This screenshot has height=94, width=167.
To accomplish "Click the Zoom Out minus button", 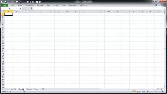I will tap(147, 91).
